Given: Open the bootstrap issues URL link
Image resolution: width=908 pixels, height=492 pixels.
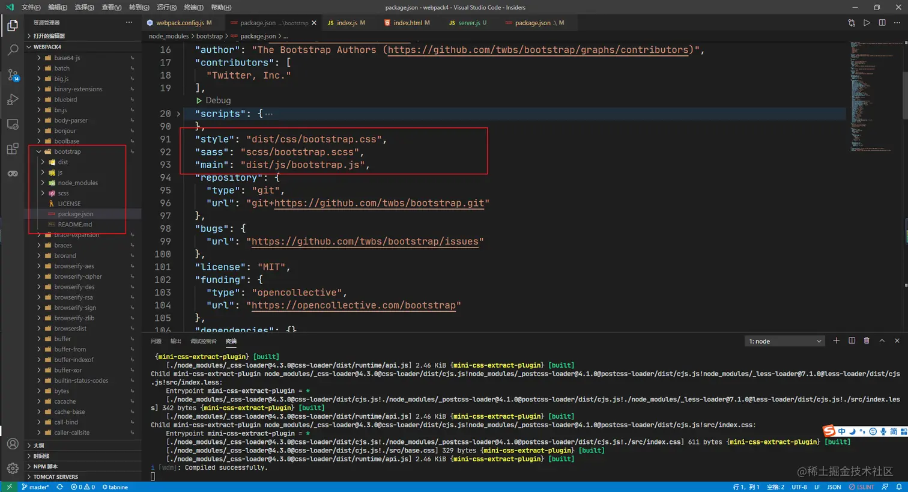Looking at the screenshot, I should pos(365,241).
